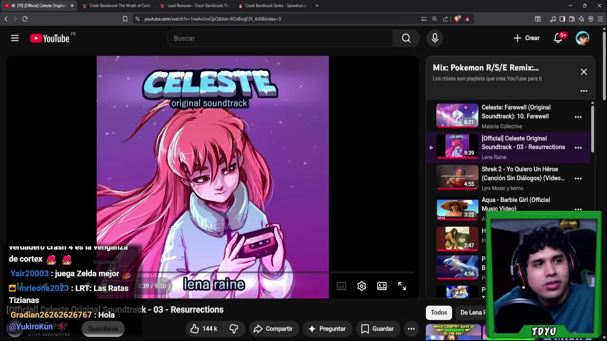The image size is (607, 341).
Task: Play Celeste Farewell thumbnail in the playlist
Action: [457, 116]
